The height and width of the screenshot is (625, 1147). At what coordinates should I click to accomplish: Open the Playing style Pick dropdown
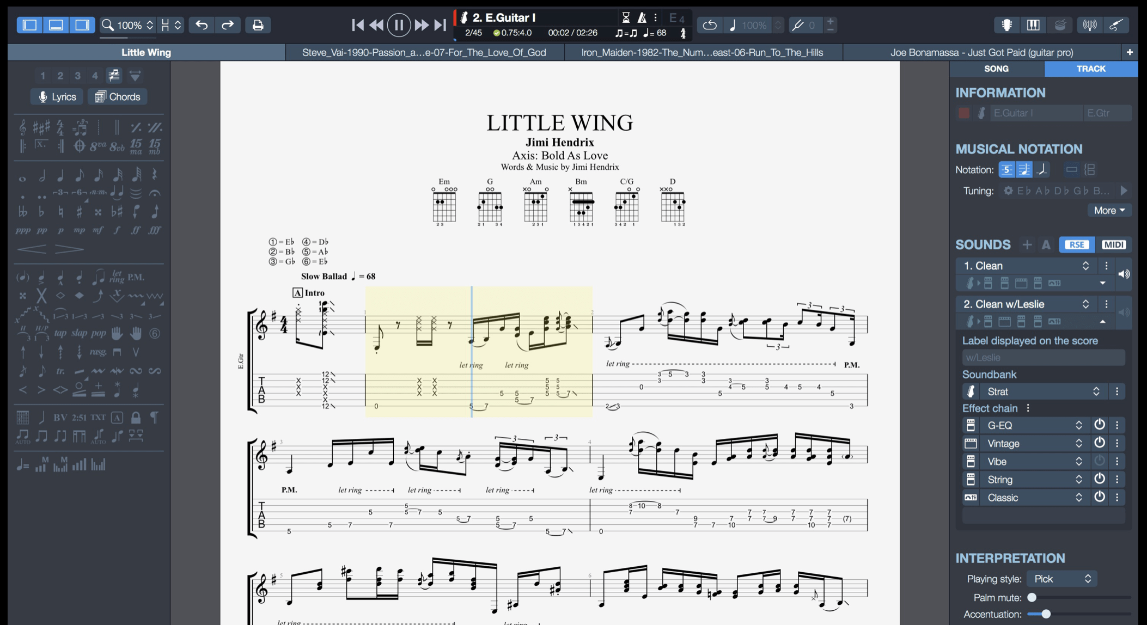(x=1061, y=579)
